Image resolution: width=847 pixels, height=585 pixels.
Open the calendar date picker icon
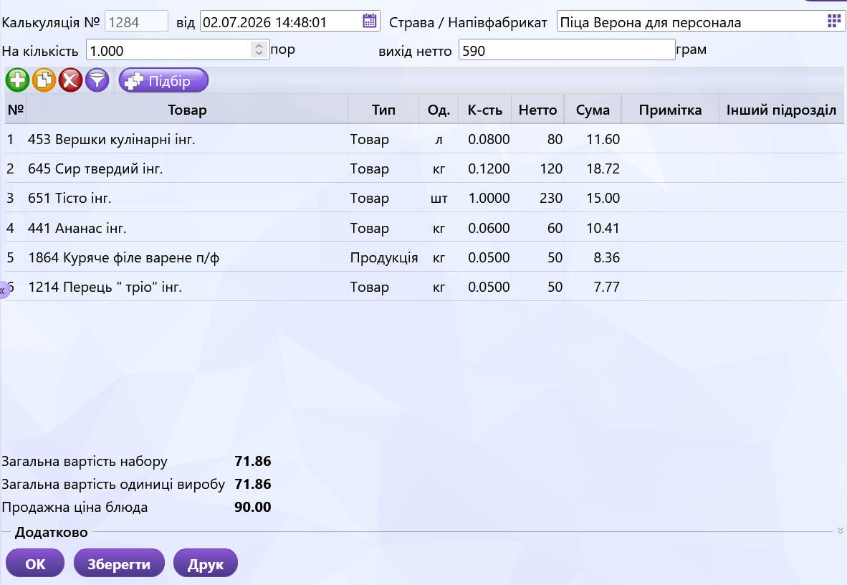point(370,21)
